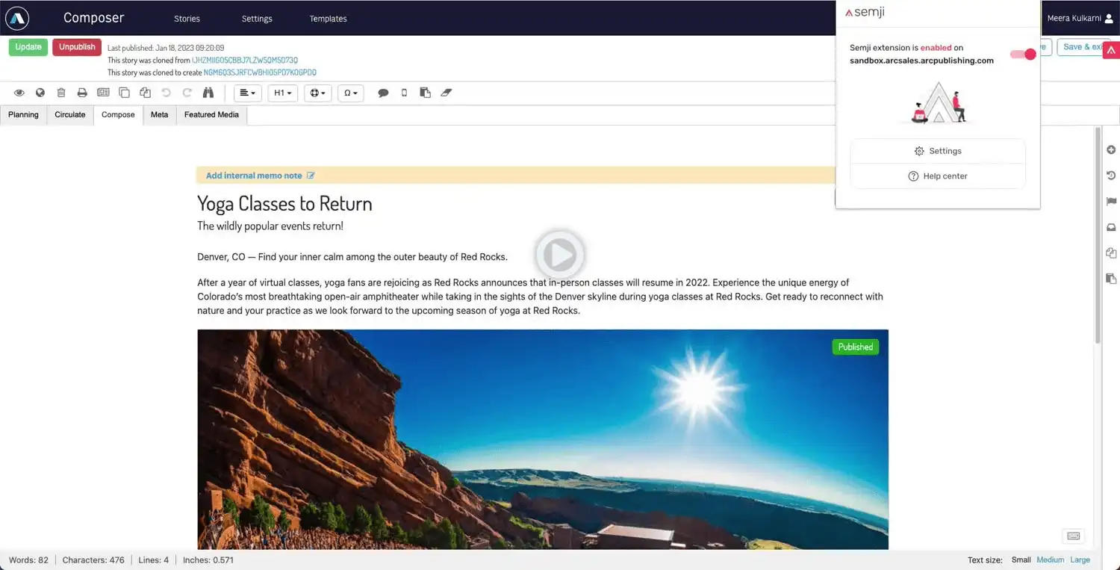Open revision history in the right sidebar

click(x=1110, y=175)
